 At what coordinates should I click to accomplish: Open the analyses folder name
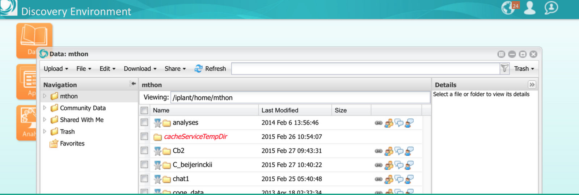[186, 123]
